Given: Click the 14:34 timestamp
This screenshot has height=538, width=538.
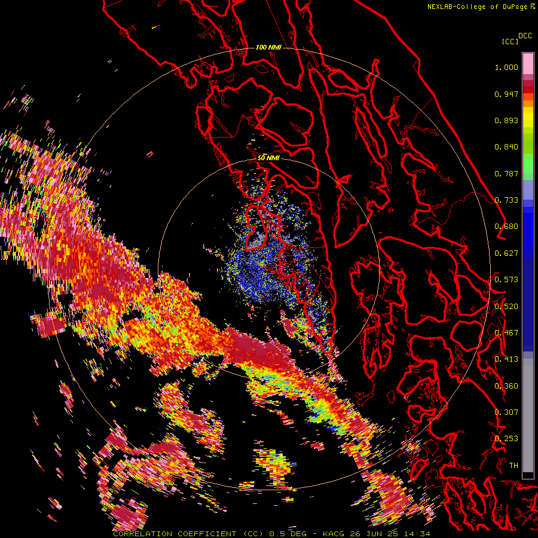Looking at the screenshot, I should click(417, 534).
